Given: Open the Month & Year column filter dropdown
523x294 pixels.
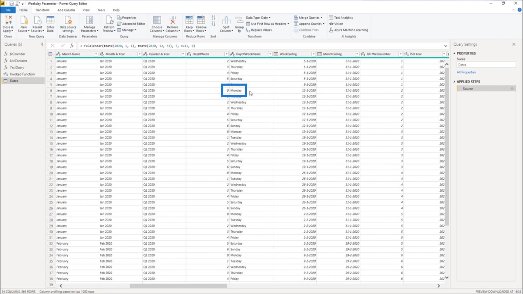Looking at the screenshot, I should point(139,54).
